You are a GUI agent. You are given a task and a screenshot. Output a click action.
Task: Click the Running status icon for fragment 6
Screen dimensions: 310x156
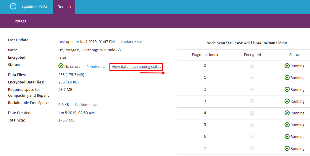[x=287, y=137]
